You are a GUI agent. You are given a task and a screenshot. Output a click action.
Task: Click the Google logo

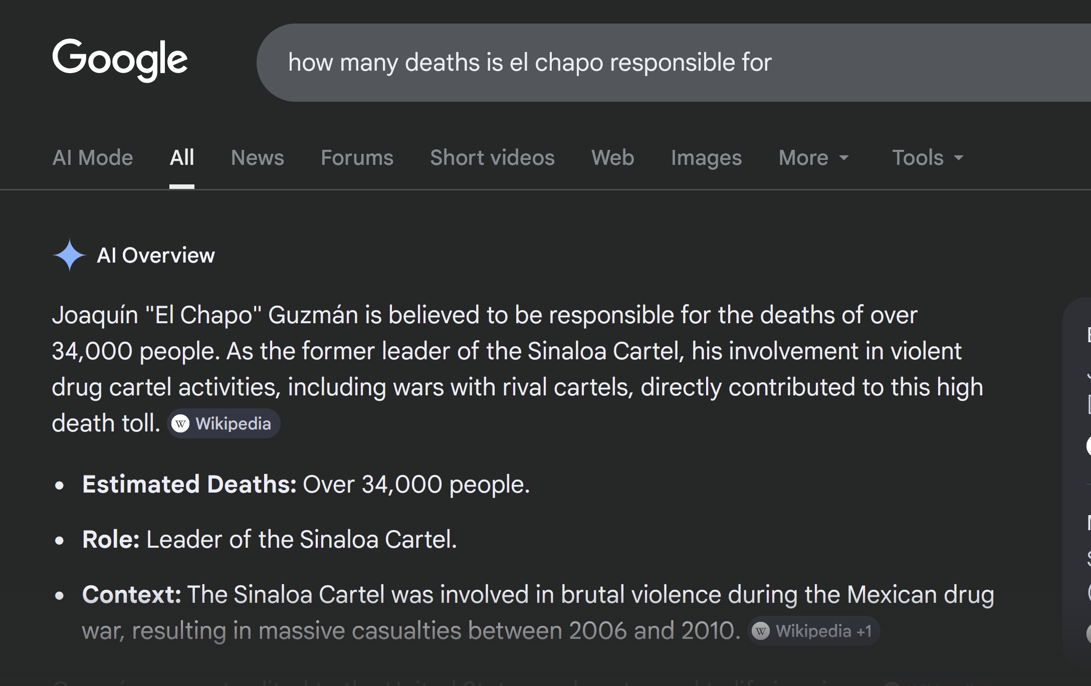click(x=120, y=60)
